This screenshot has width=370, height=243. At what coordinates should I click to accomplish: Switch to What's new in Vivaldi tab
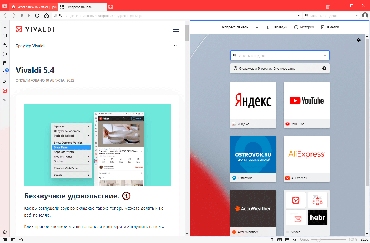[34, 7]
